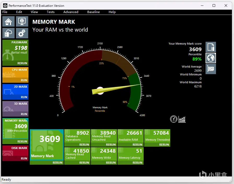This screenshot has height=184, width=234.
Task: Click the gauge needle hub
Action: 100,91
